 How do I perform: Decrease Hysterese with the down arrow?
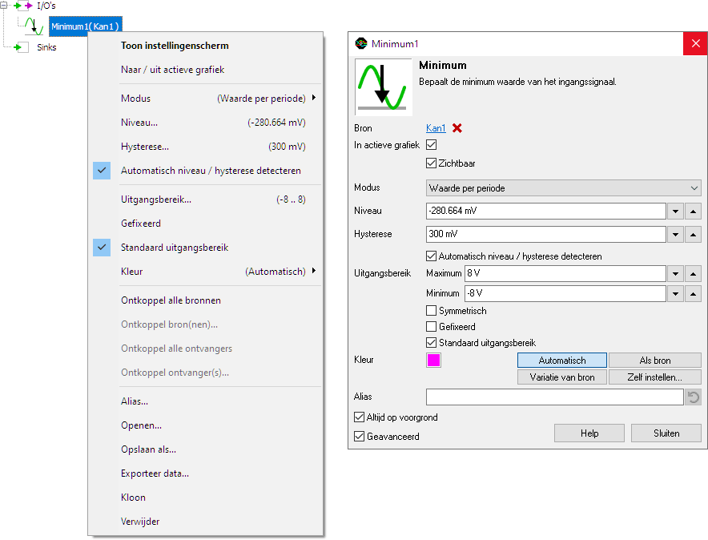(675, 234)
